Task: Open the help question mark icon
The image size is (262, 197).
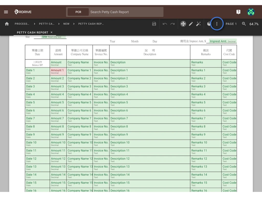Action: (x=238, y=12)
